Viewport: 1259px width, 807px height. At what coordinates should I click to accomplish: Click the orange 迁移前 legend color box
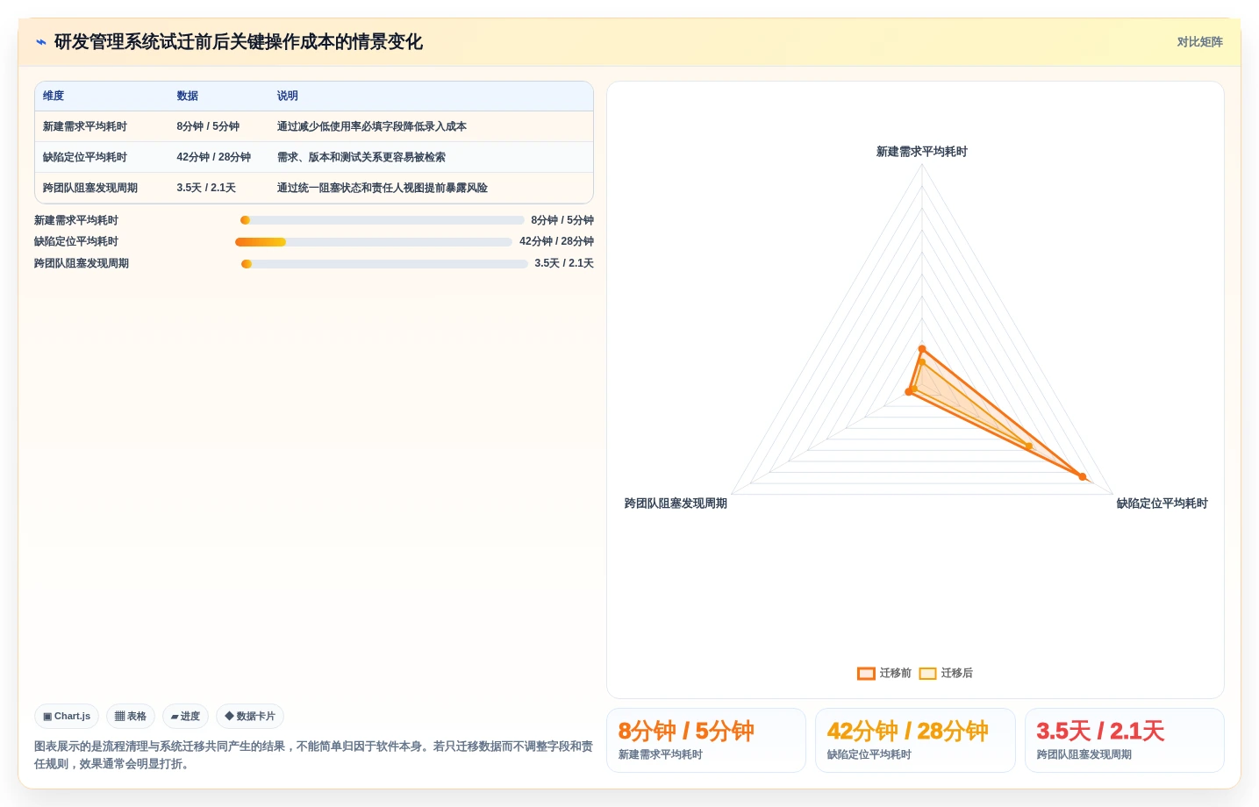pos(866,674)
